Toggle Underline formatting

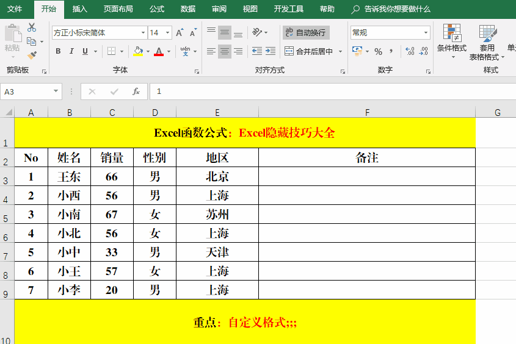tap(85, 51)
